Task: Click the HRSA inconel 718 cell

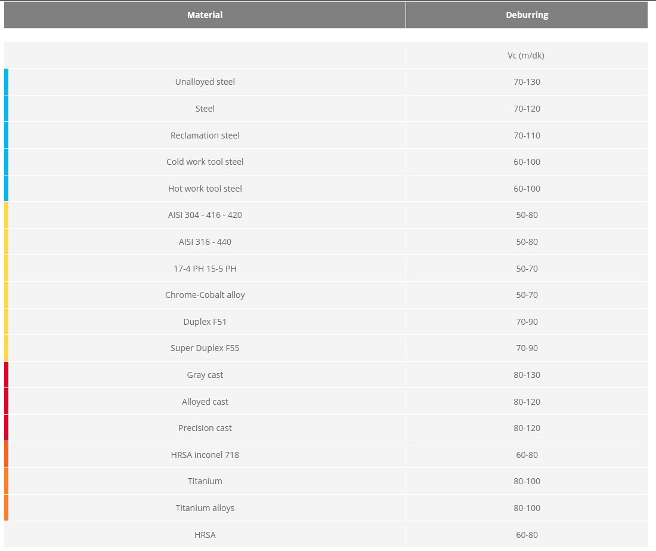Action: point(205,455)
